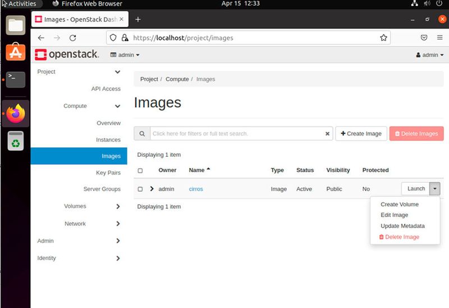Click the Type column header
Viewport: 449px width, 308px height.
[x=277, y=170]
